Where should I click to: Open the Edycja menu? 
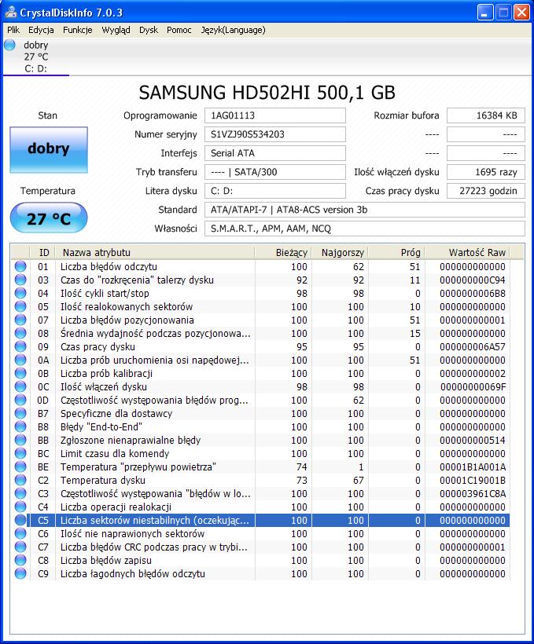tap(41, 30)
